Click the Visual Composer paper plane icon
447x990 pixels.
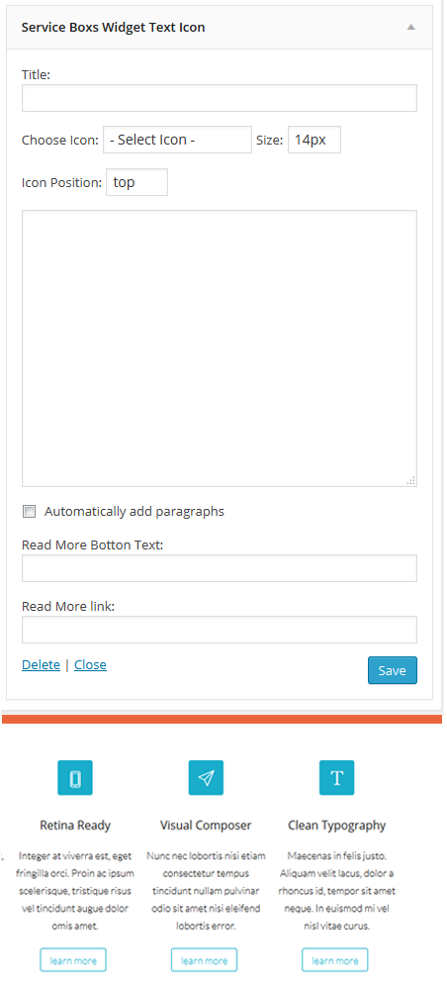[x=206, y=777]
